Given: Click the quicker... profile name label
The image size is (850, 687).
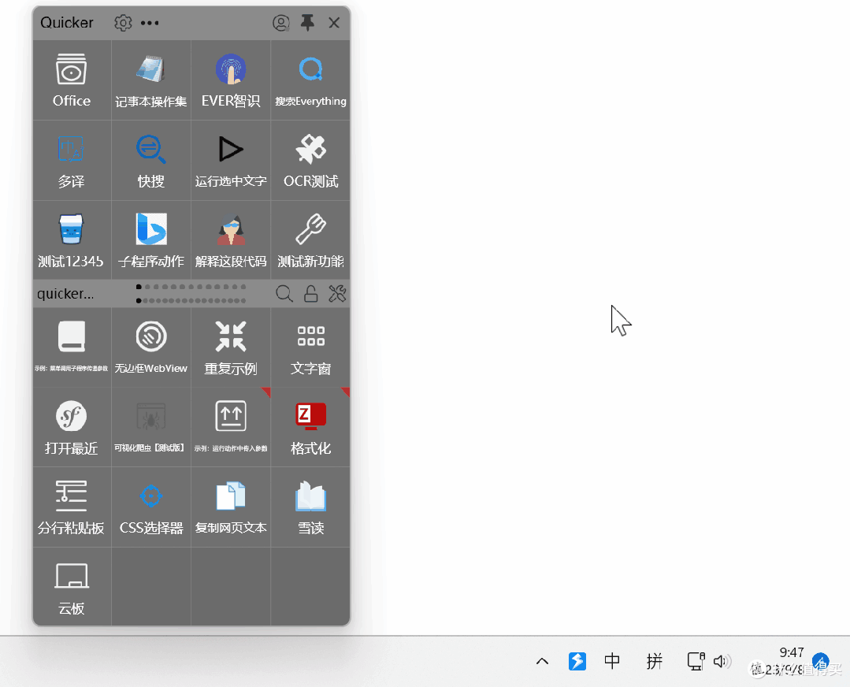Looking at the screenshot, I should click(x=65, y=293).
